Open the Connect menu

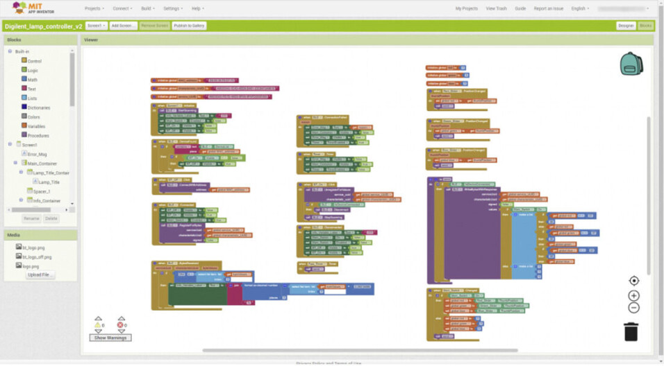pos(122,8)
